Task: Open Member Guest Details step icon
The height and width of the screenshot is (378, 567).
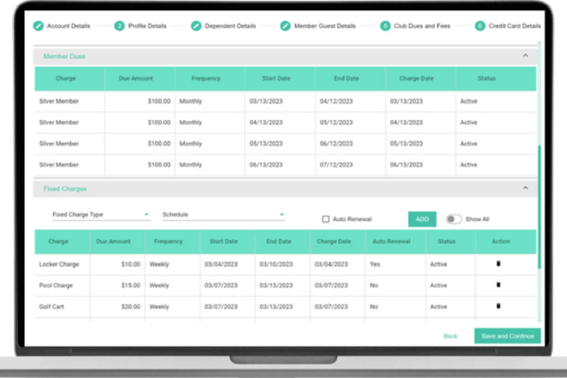Action: (x=285, y=26)
